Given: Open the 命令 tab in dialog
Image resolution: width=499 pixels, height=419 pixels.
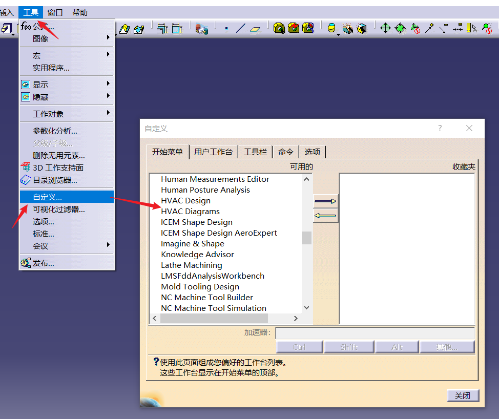Looking at the screenshot, I should click(286, 152).
